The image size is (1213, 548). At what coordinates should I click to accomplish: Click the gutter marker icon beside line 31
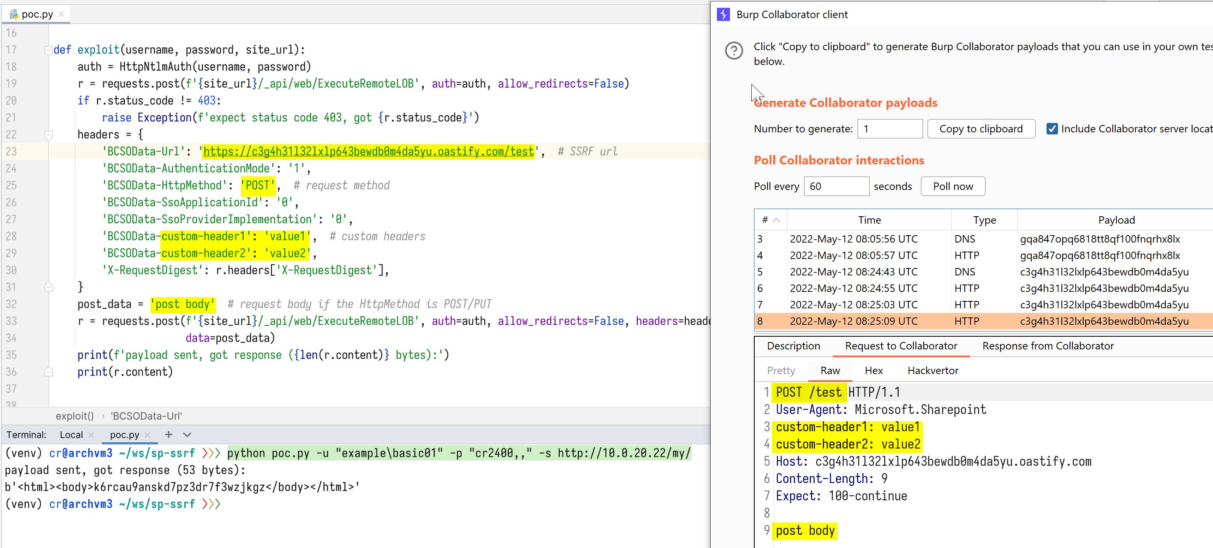tap(48, 287)
